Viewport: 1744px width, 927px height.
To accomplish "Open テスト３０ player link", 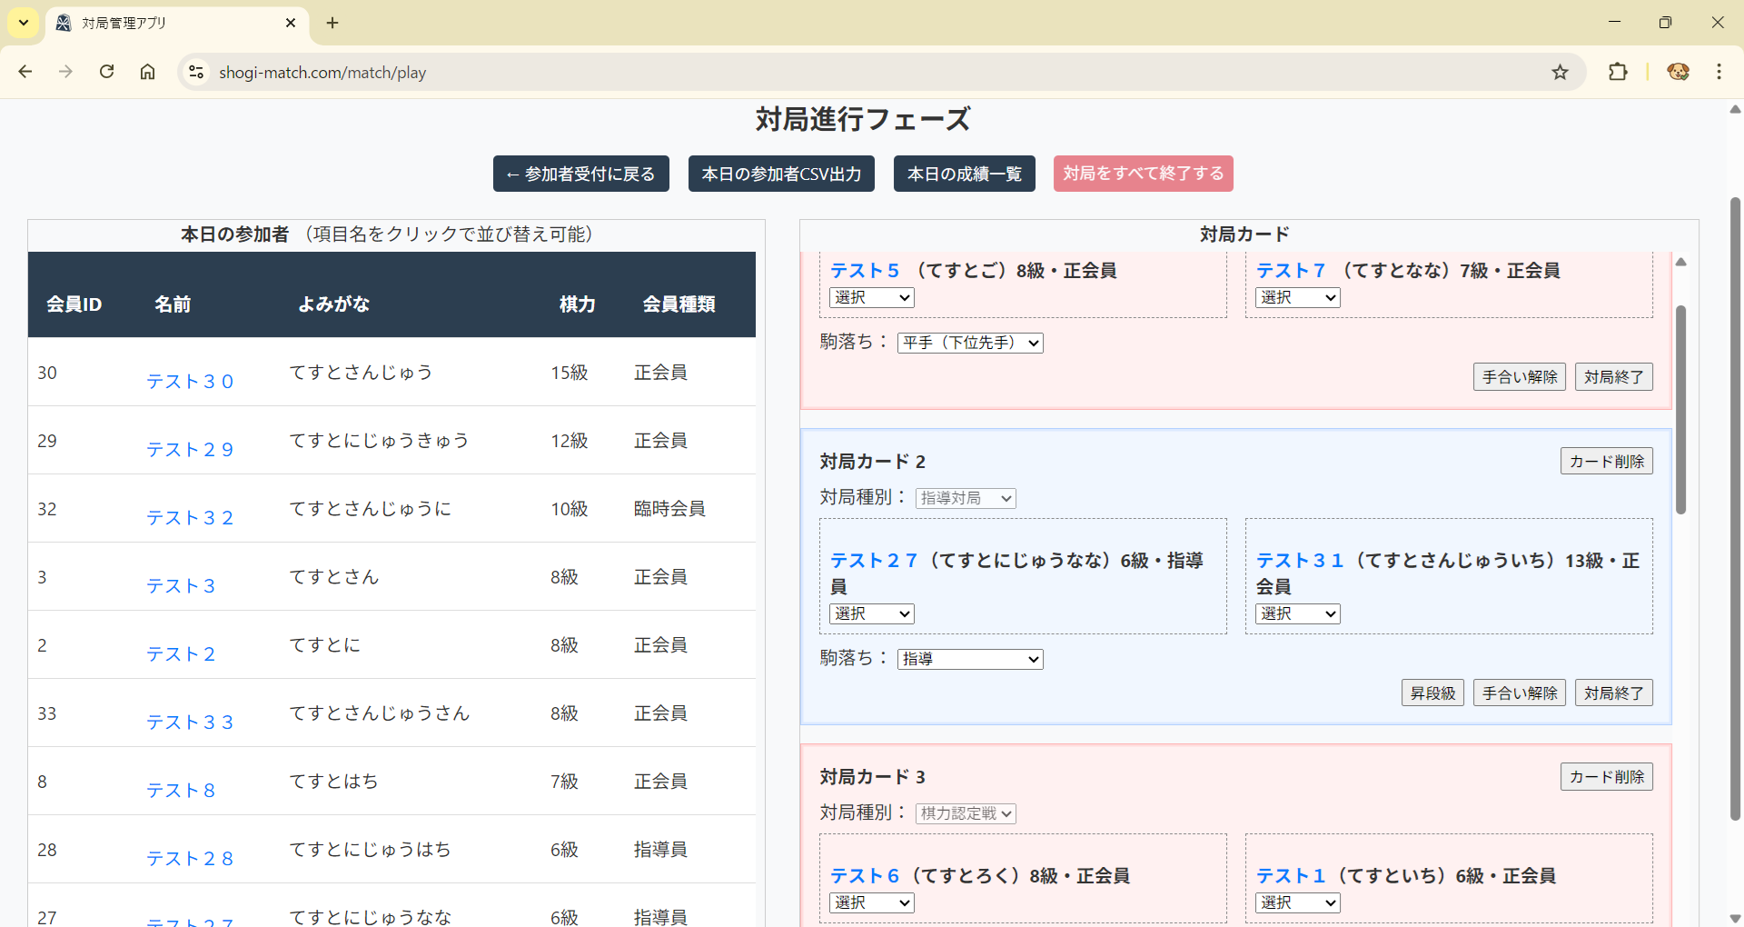I will 190,382.
